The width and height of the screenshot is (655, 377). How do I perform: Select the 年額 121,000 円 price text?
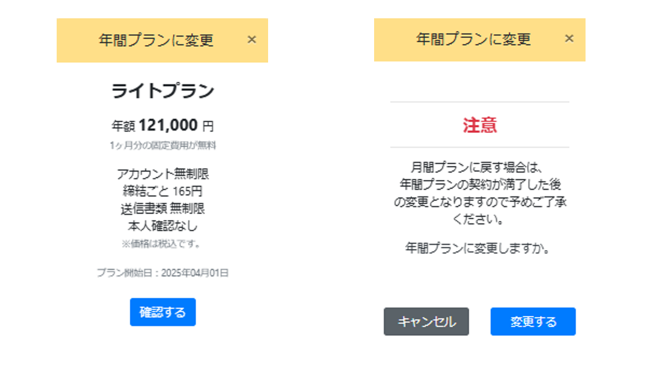click(163, 124)
